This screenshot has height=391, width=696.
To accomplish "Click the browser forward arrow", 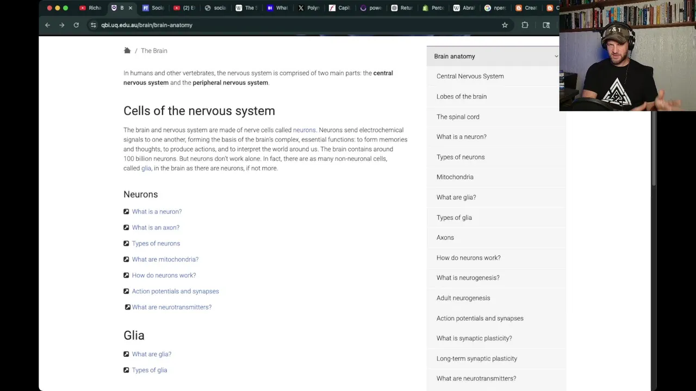I will (61, 25).
